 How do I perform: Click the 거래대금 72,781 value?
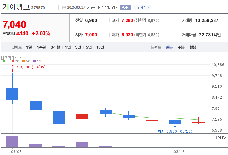(206, 35)
